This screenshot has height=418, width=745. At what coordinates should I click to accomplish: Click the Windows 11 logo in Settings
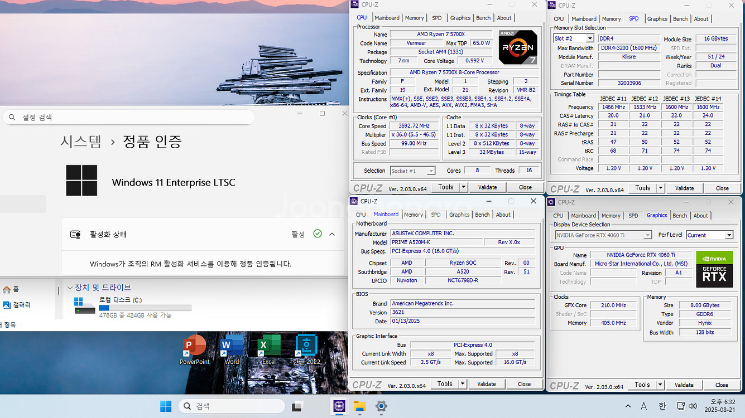pos(81,180)
